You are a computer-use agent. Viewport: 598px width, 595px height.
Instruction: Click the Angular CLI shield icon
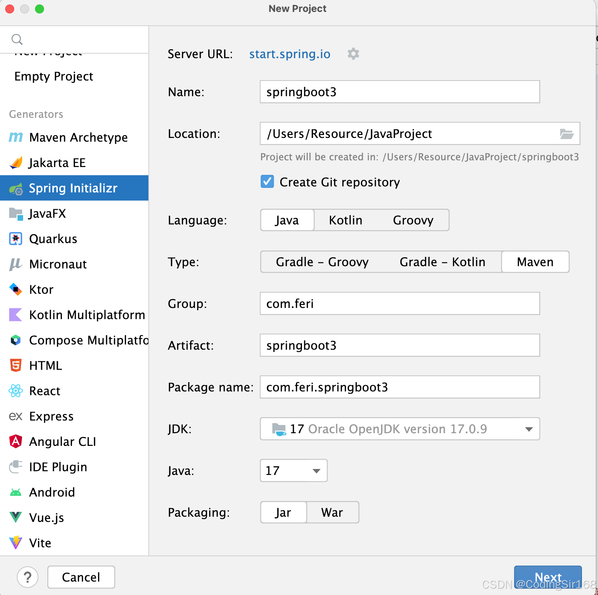click(16, 442)
